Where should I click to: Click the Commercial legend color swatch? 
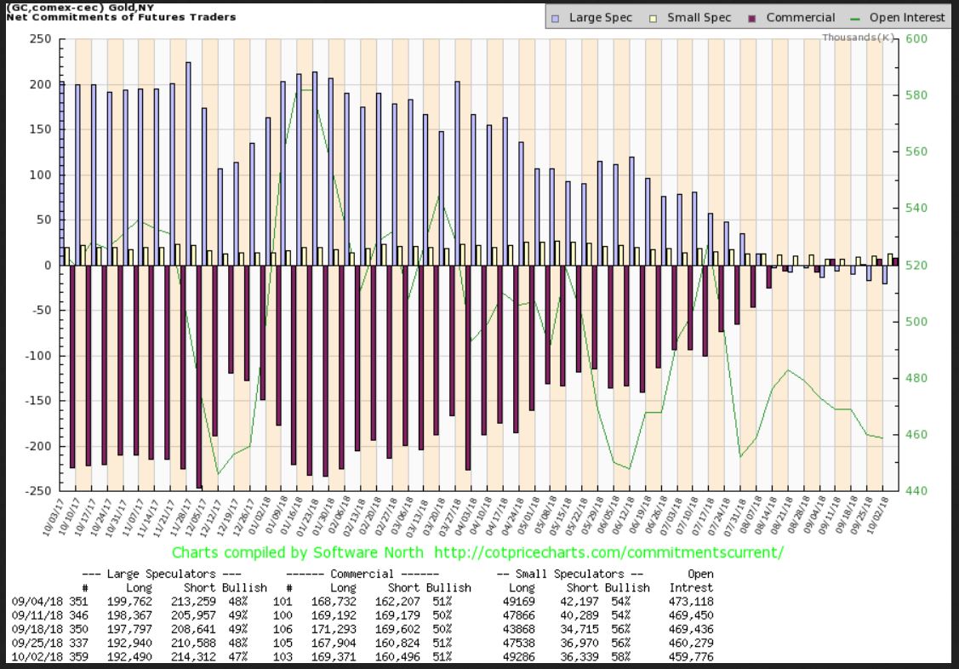click(752, 18)
